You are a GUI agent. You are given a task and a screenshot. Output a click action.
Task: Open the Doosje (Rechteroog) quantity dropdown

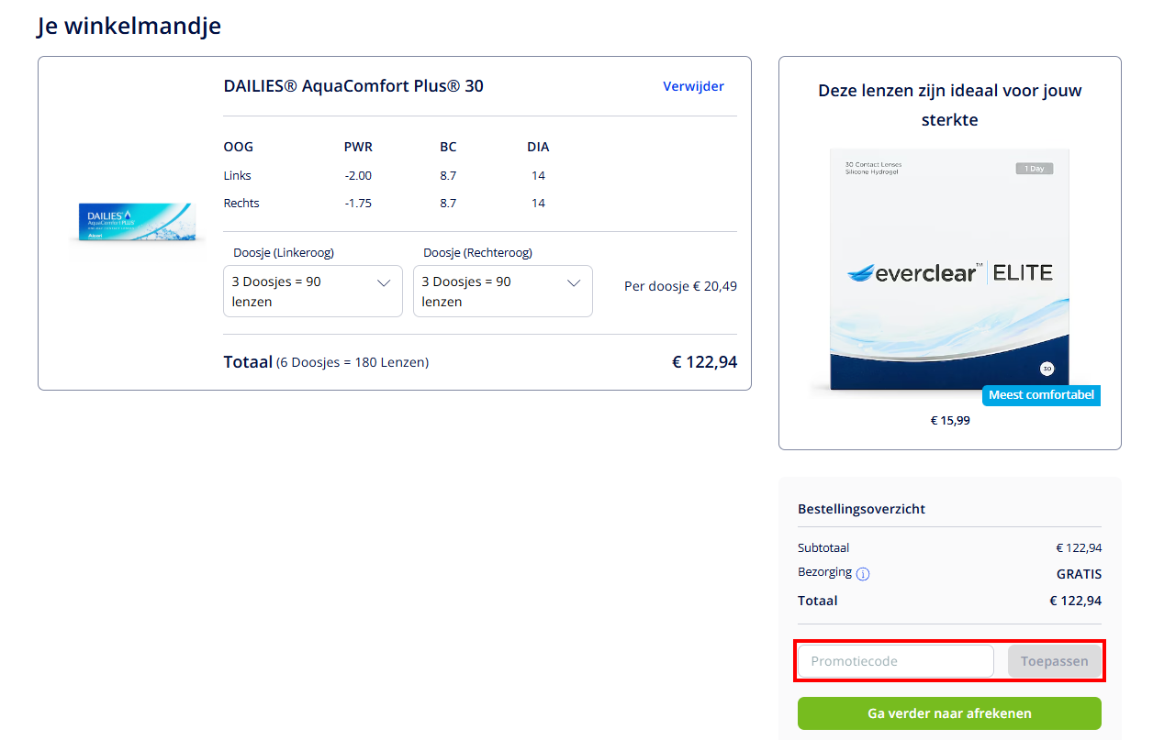(503, 292)
